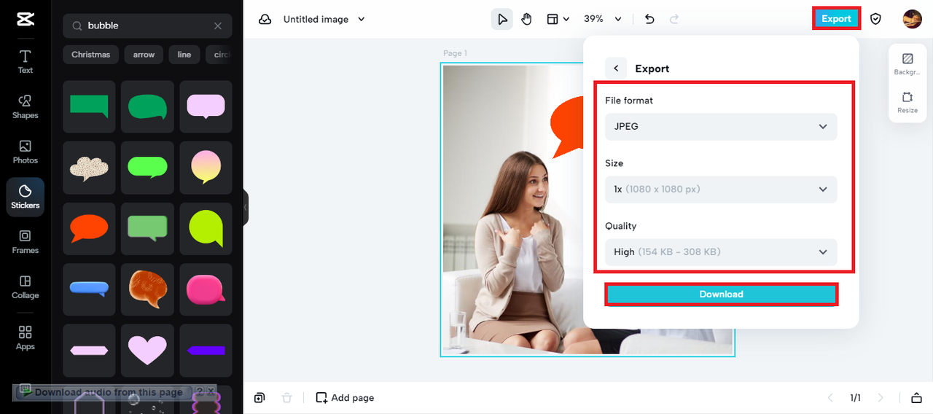Click the cloud save status icon
Viewport: 933px width, 414px height.
coord(265,19)
